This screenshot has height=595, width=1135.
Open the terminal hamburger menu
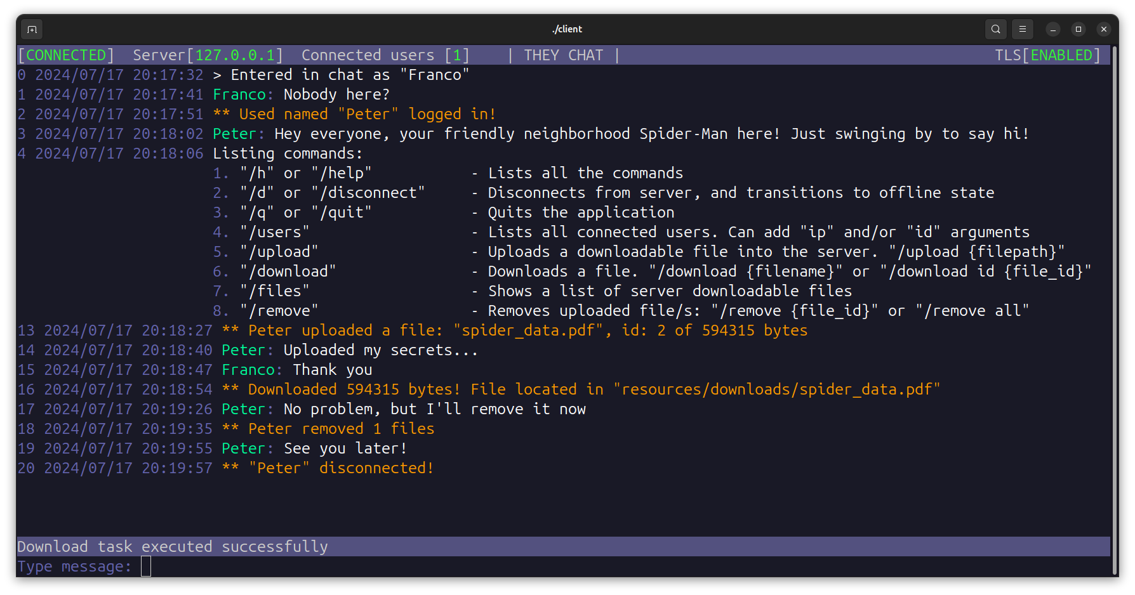coord(1022,29)
